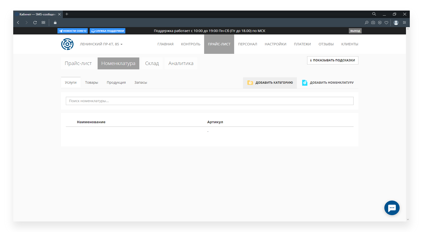Click the Выход logout button
This screenshot has width=423, height=232.
[x=355, y=31]
